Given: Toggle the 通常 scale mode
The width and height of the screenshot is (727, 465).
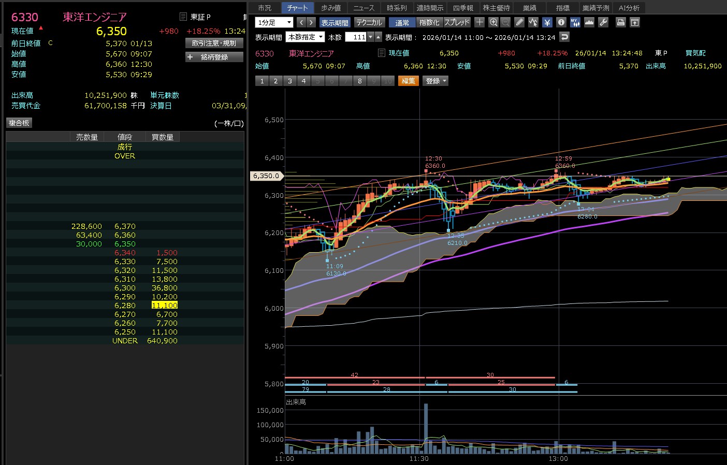Looking at the screenshot, I should coord(402,22).
